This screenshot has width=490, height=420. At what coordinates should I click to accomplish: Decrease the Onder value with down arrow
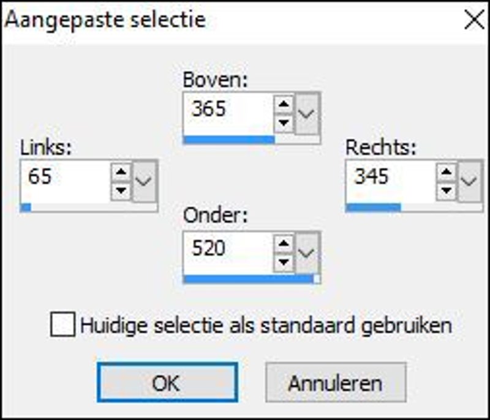(284, 262)
